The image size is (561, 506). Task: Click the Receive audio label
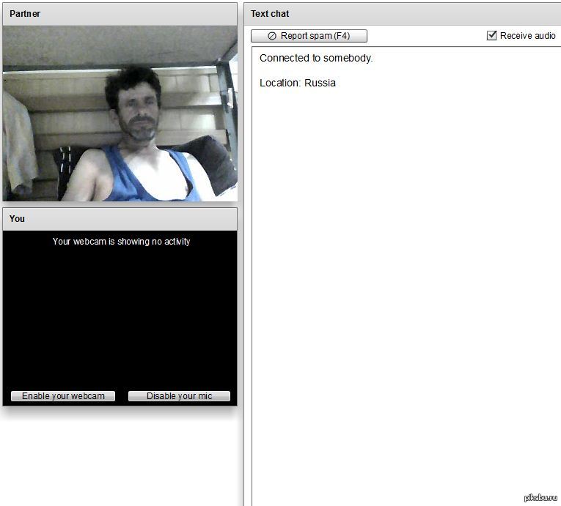[x=528, y=36]
